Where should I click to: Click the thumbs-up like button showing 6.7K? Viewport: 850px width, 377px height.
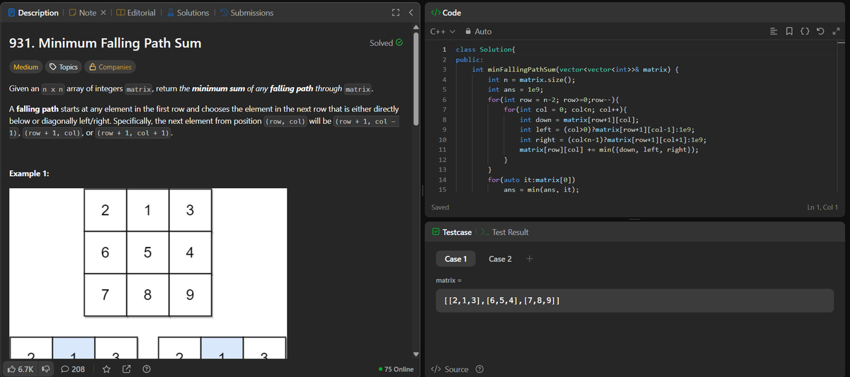[x=19, y=369]
